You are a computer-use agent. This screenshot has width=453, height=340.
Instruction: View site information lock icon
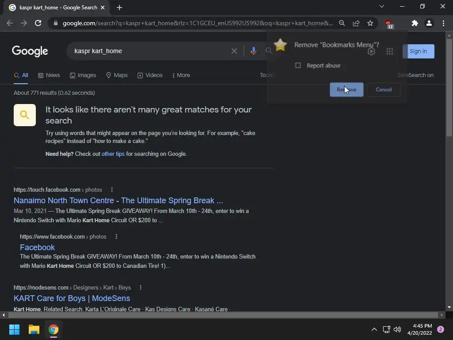(56, 23)
